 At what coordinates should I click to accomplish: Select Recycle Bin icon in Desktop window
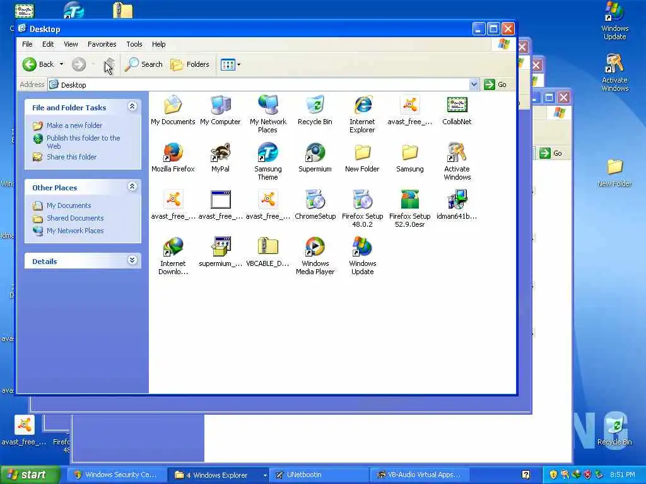point(315,110)
